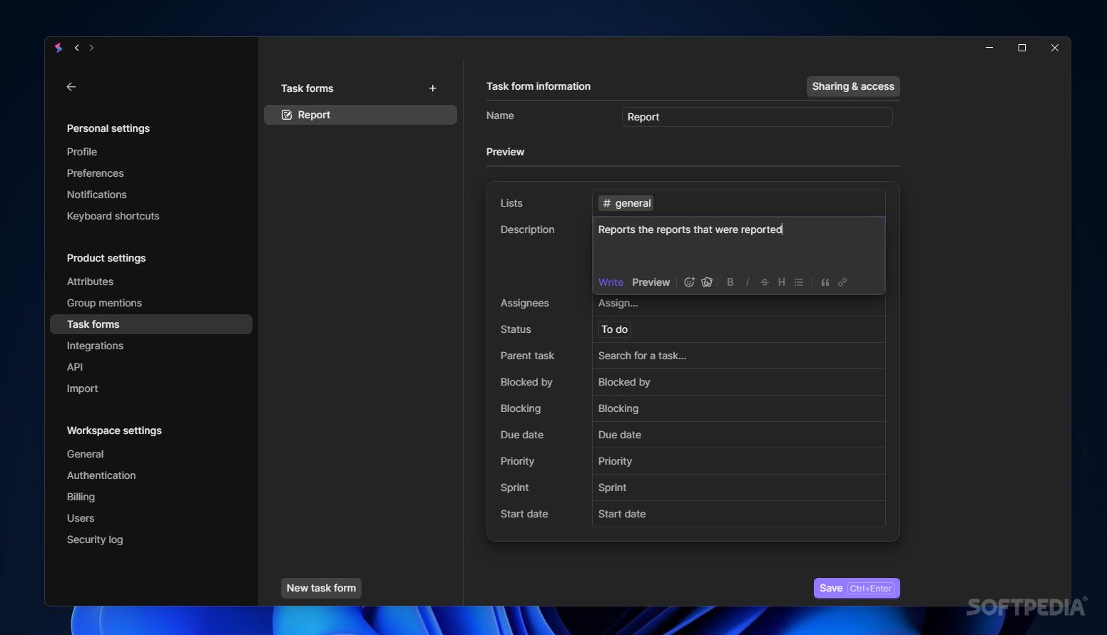Image resolution: width=1107 pixels, height=635 pixels.
Task: Open the Blocking field
Action: tap(739, 408)
